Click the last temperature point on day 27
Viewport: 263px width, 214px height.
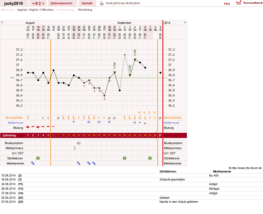click(x=161, y=73)
